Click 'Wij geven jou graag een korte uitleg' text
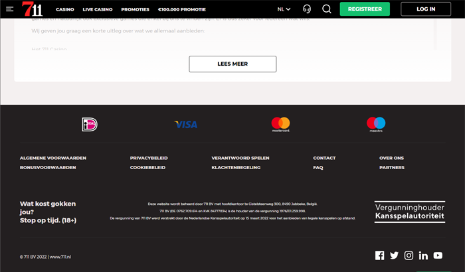Image resolution: width=465 pixels, height=272 pixels. click(118, 31)
